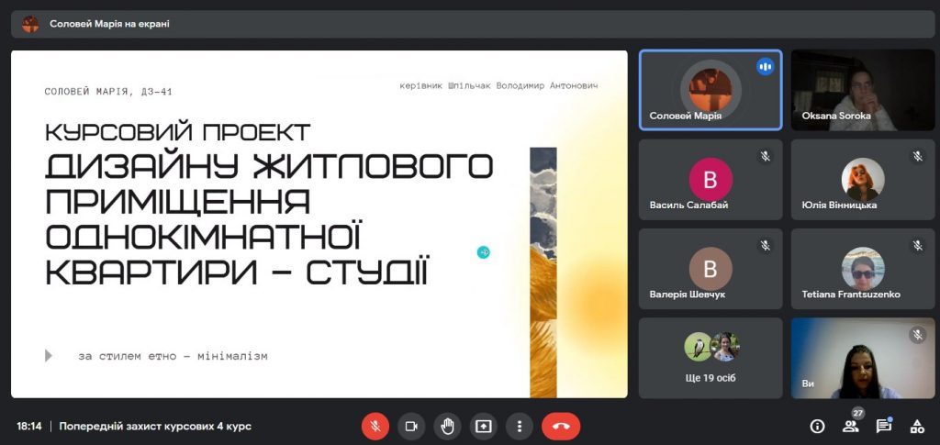Screen dimensions: 940x445
Task: Toggle the camera on or off
Action: point(411,426)
